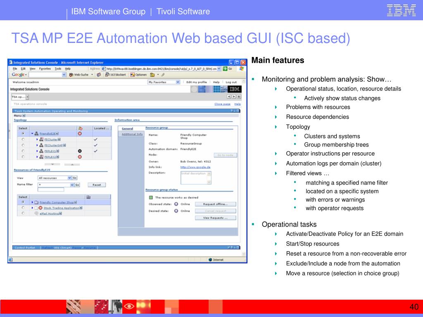
Task: Click the next page tab arrow icon
Action: [x=234, y=97]
